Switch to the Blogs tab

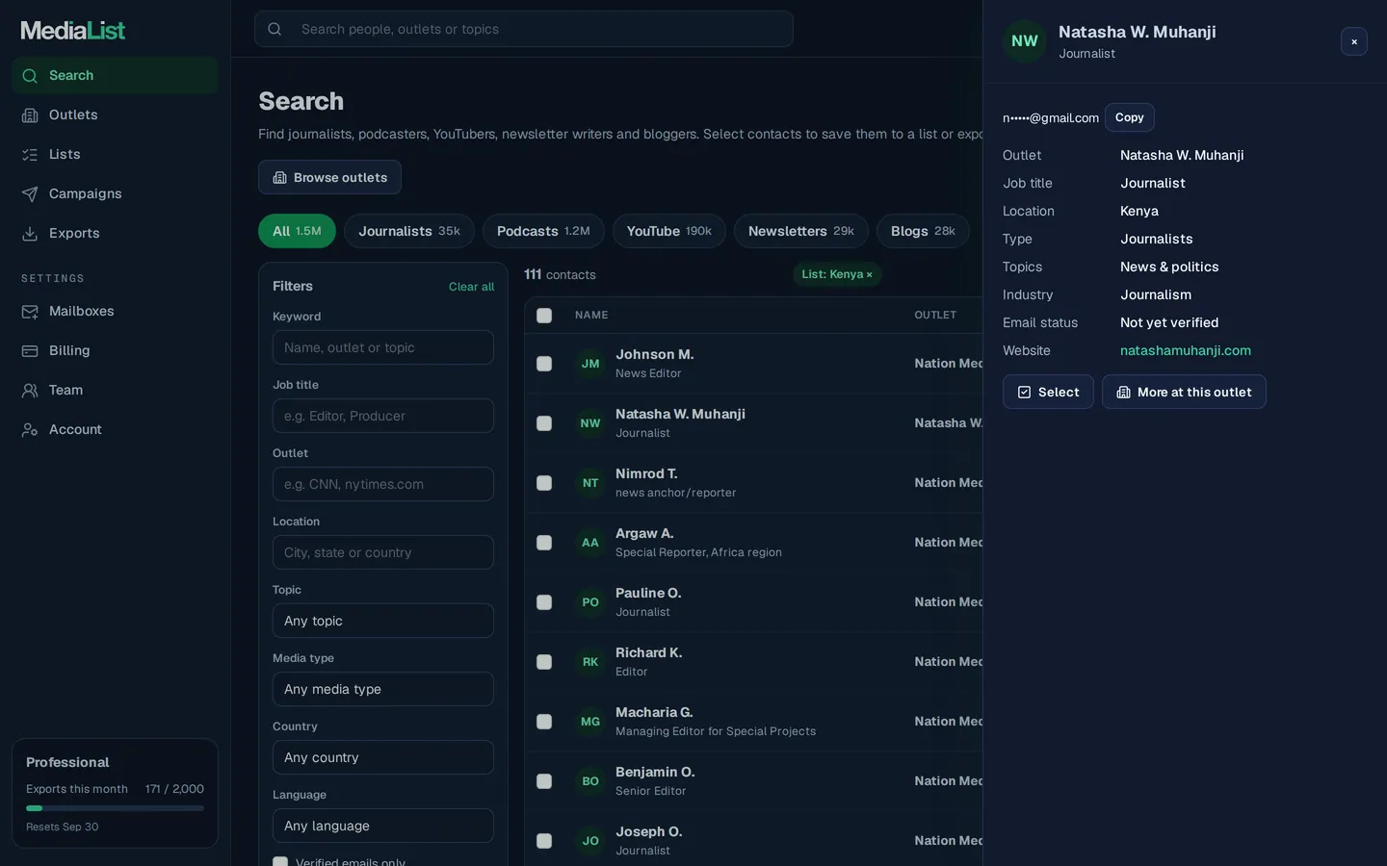click(x=923, y=231)
